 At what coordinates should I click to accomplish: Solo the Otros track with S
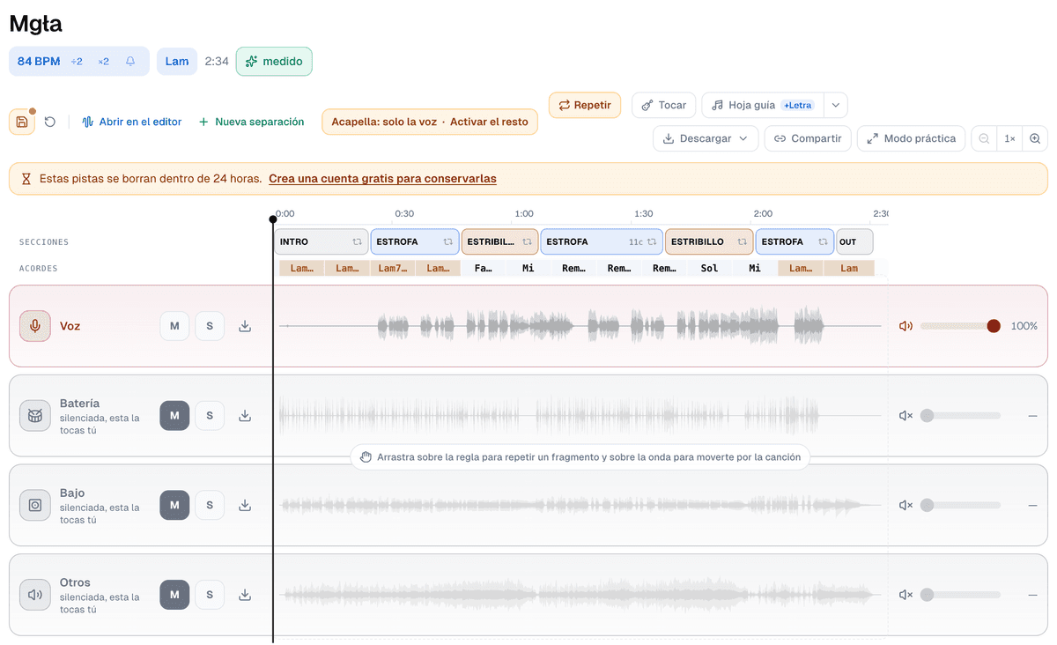[x=210, y=595]
